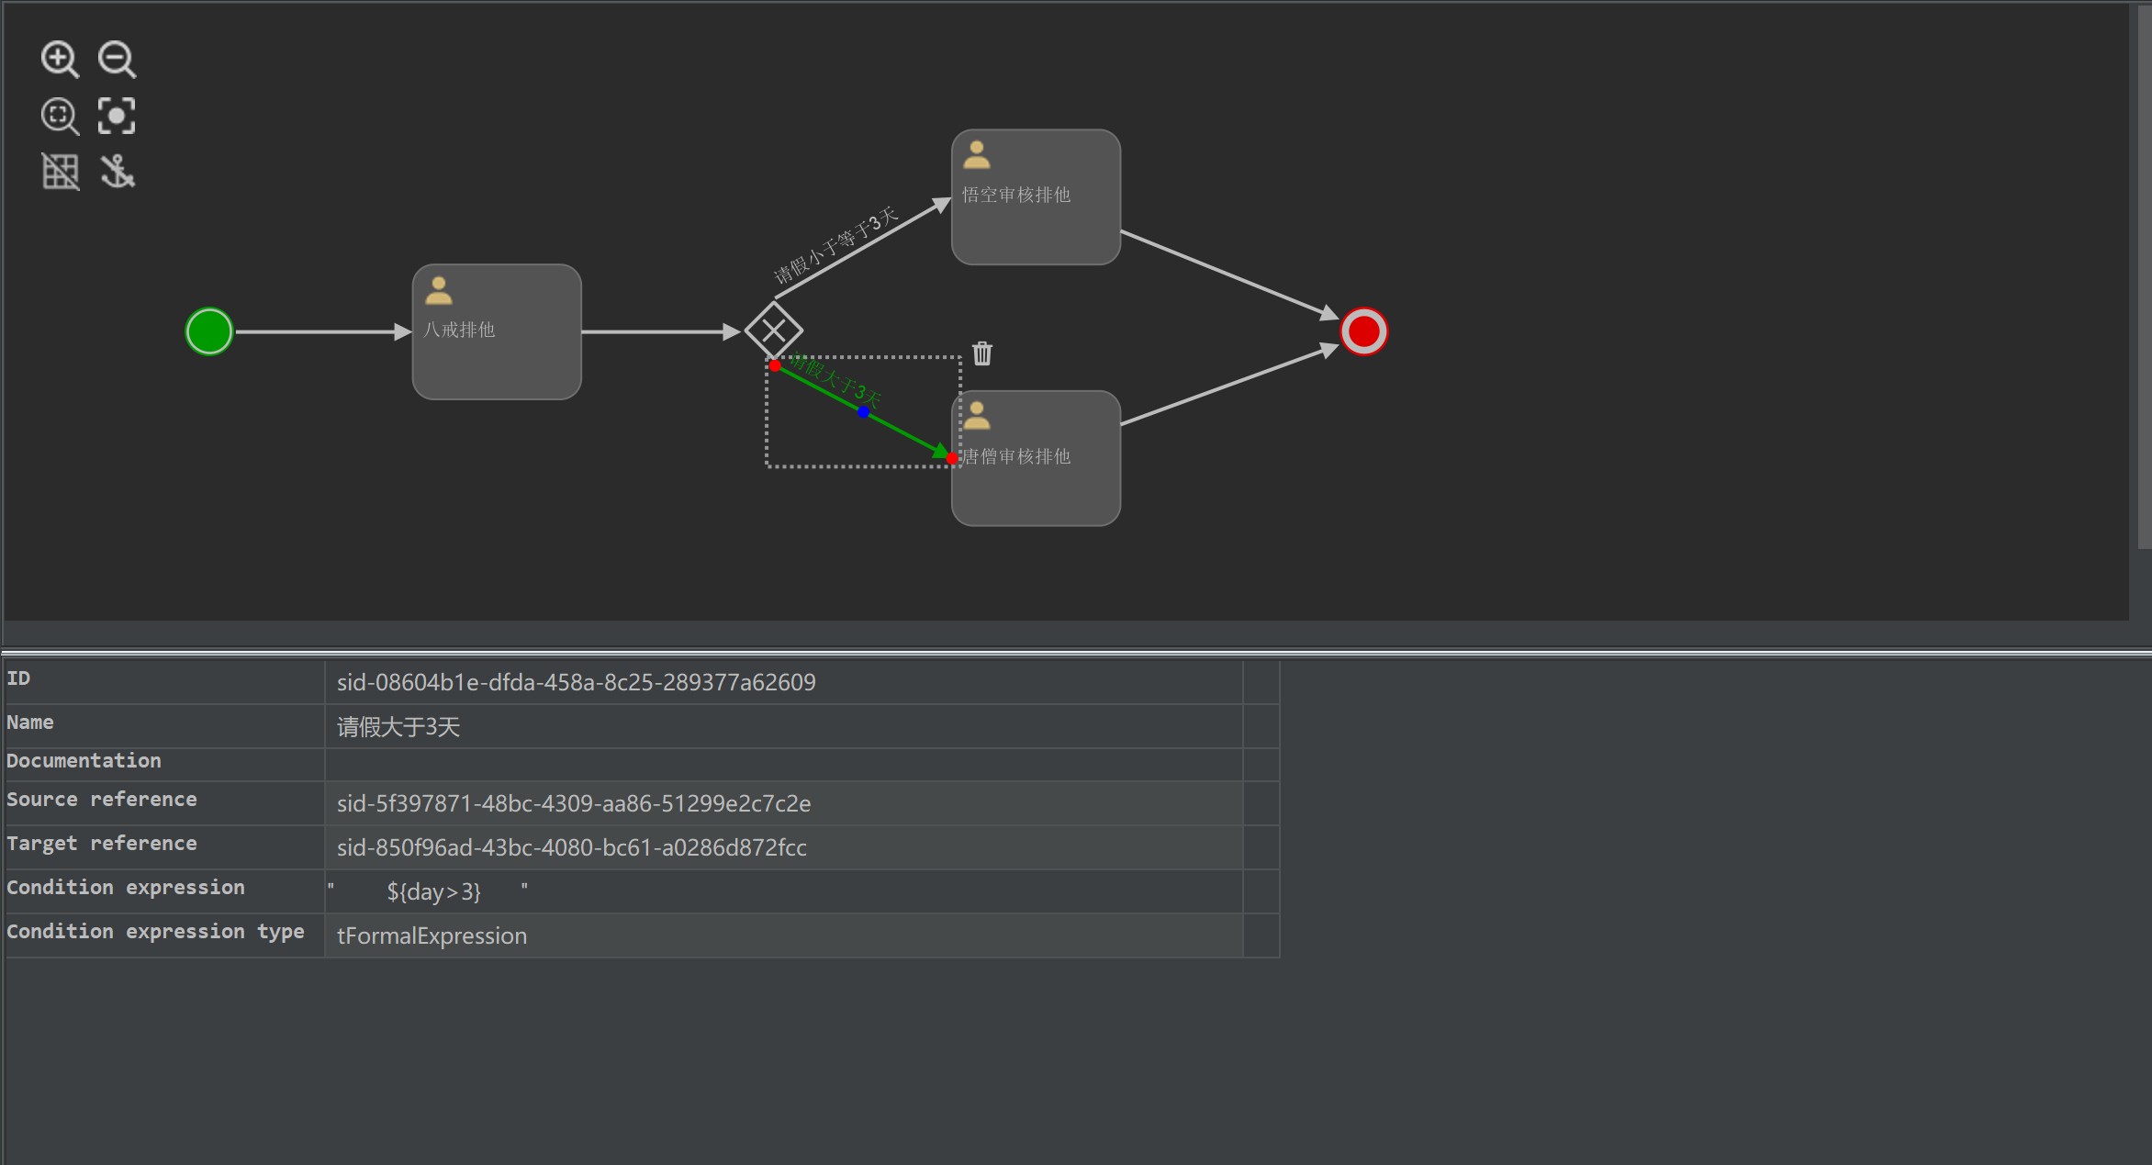Click the tFormalExpression type value
Viewport: 2152px width, 1165px height.
783,935
